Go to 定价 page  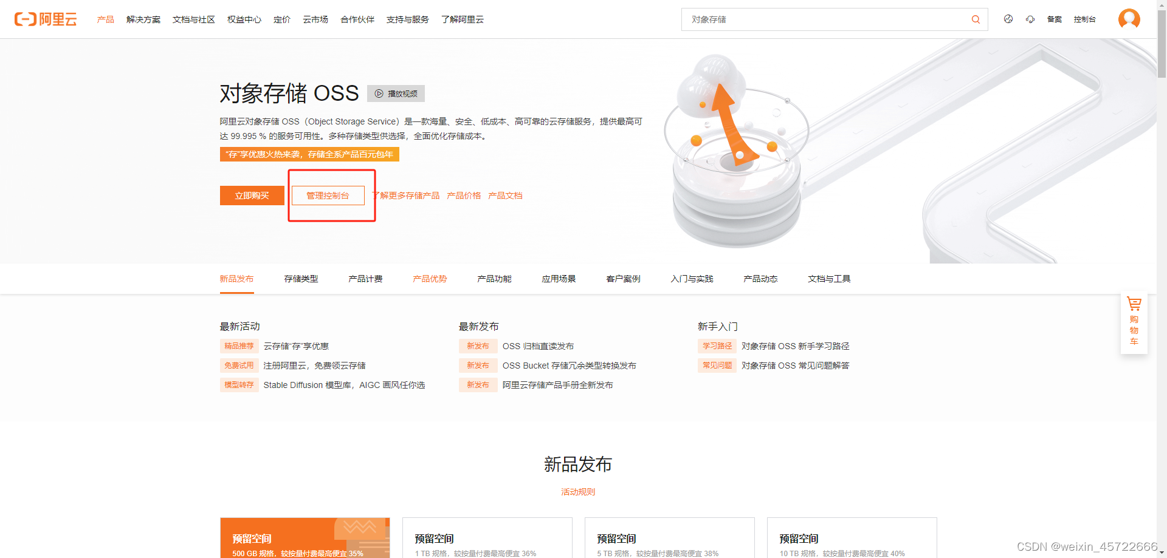[x=282, y=19]
